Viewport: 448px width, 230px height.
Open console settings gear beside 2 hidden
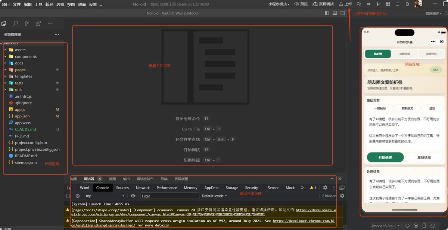coord(342,196)
